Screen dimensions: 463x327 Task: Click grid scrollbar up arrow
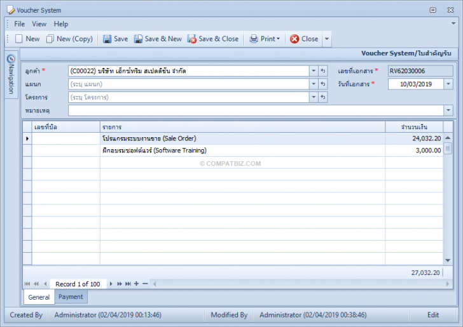click(448, 137)
